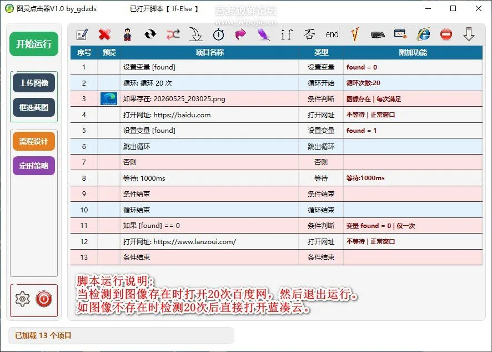The height and width of the screenshot is (352, 492).
Task: Click the purple feather quill icon
Action: coord(264,34)
